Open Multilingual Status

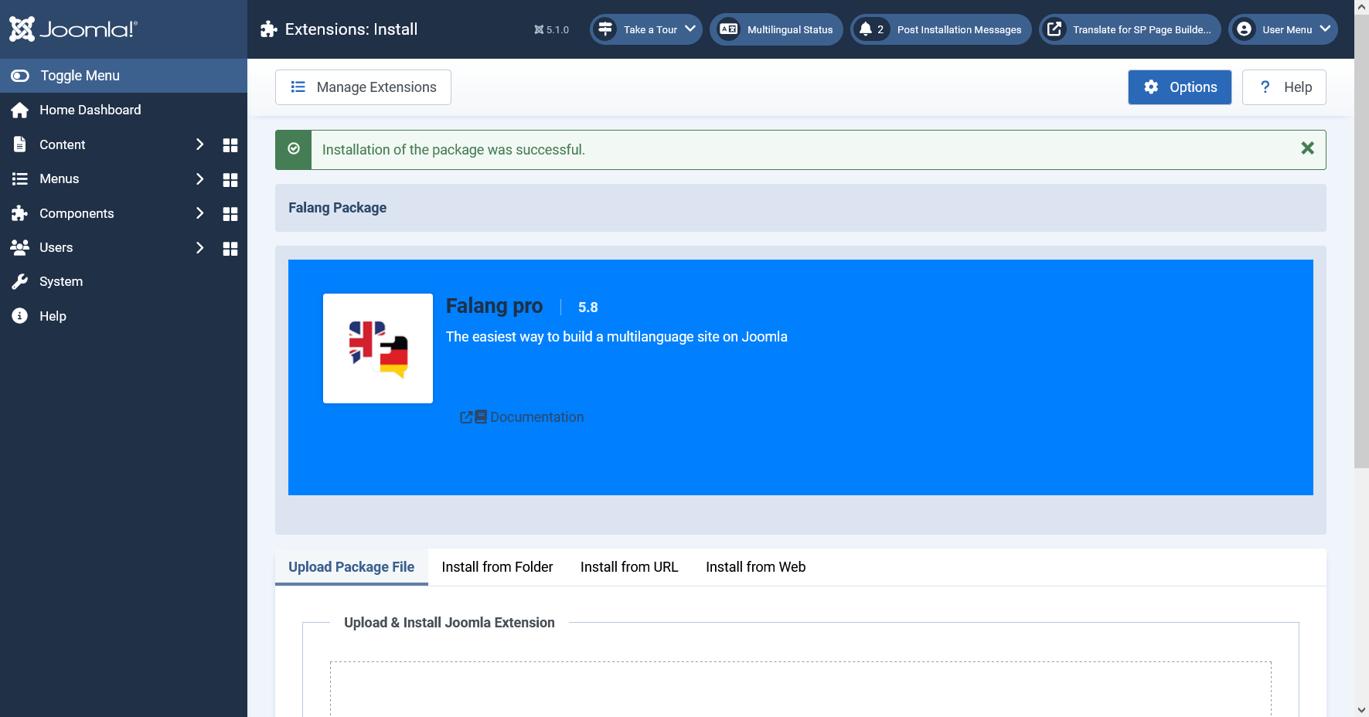(x=776, y=29)
